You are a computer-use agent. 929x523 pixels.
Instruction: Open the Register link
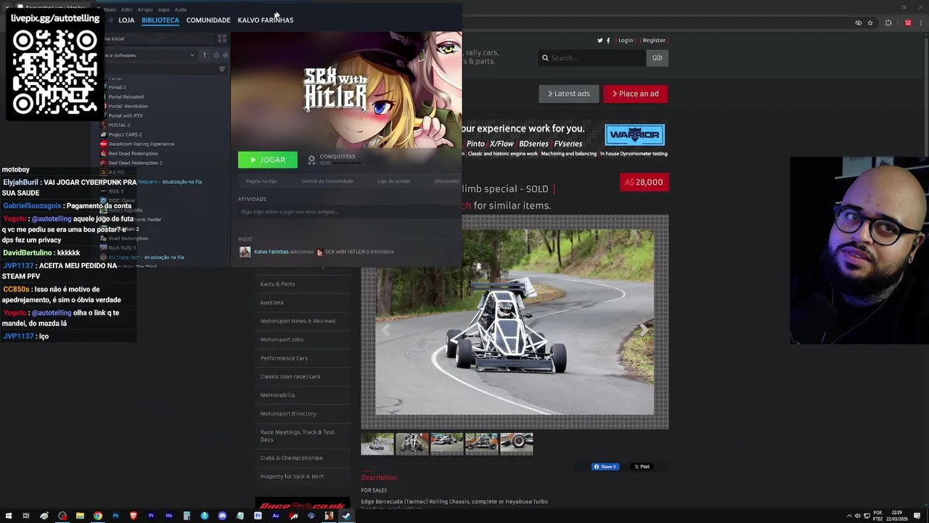point(654,41)
